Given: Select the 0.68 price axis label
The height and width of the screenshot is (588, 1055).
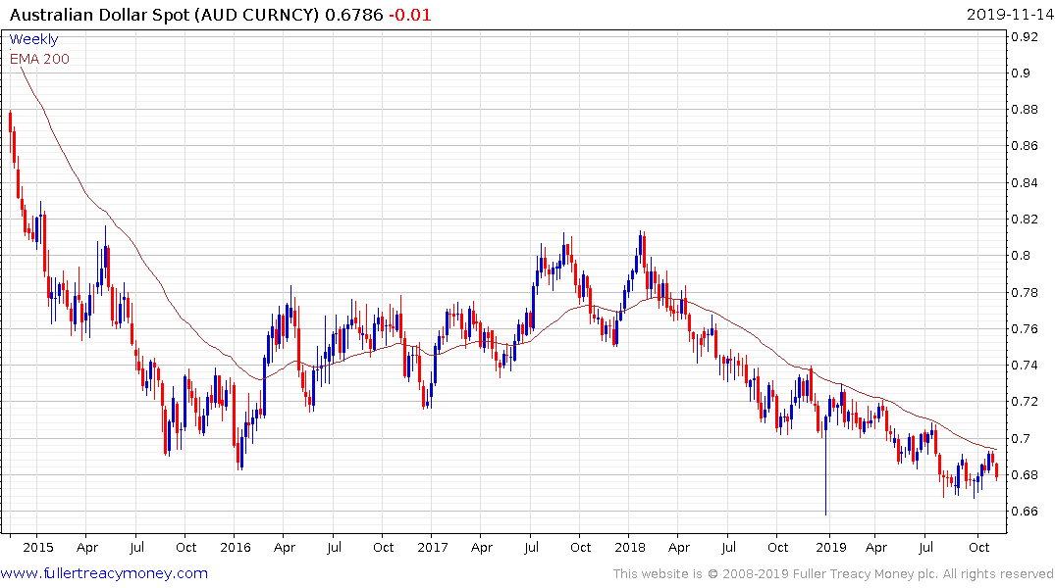Looking at the screenshot, I should (1025, 474).
